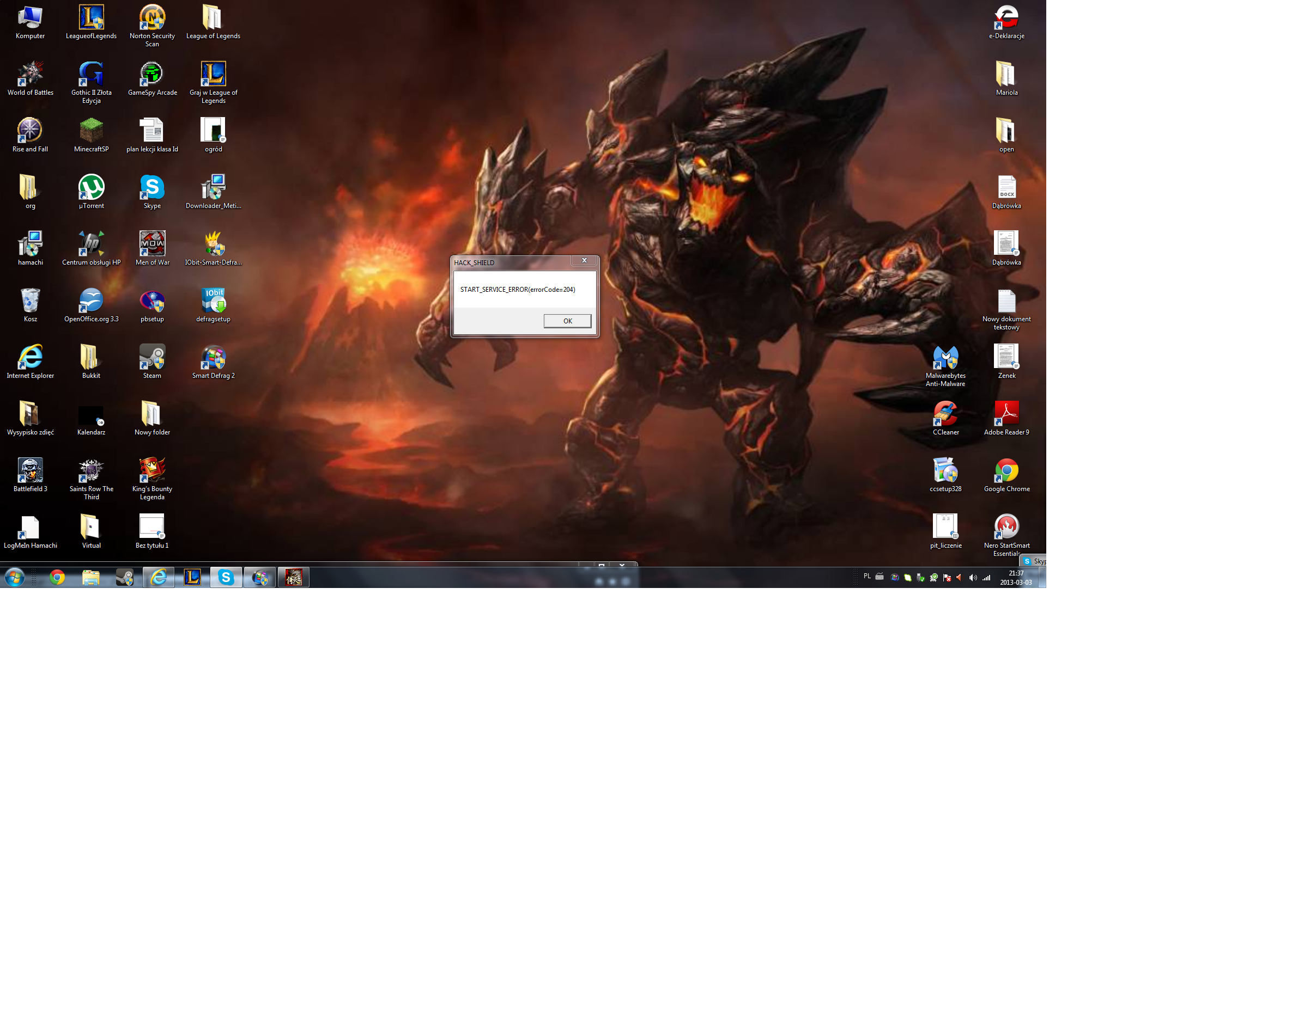Select the defragsetup installer icon
1310x1029 pixels.
(x=213, y=305)
